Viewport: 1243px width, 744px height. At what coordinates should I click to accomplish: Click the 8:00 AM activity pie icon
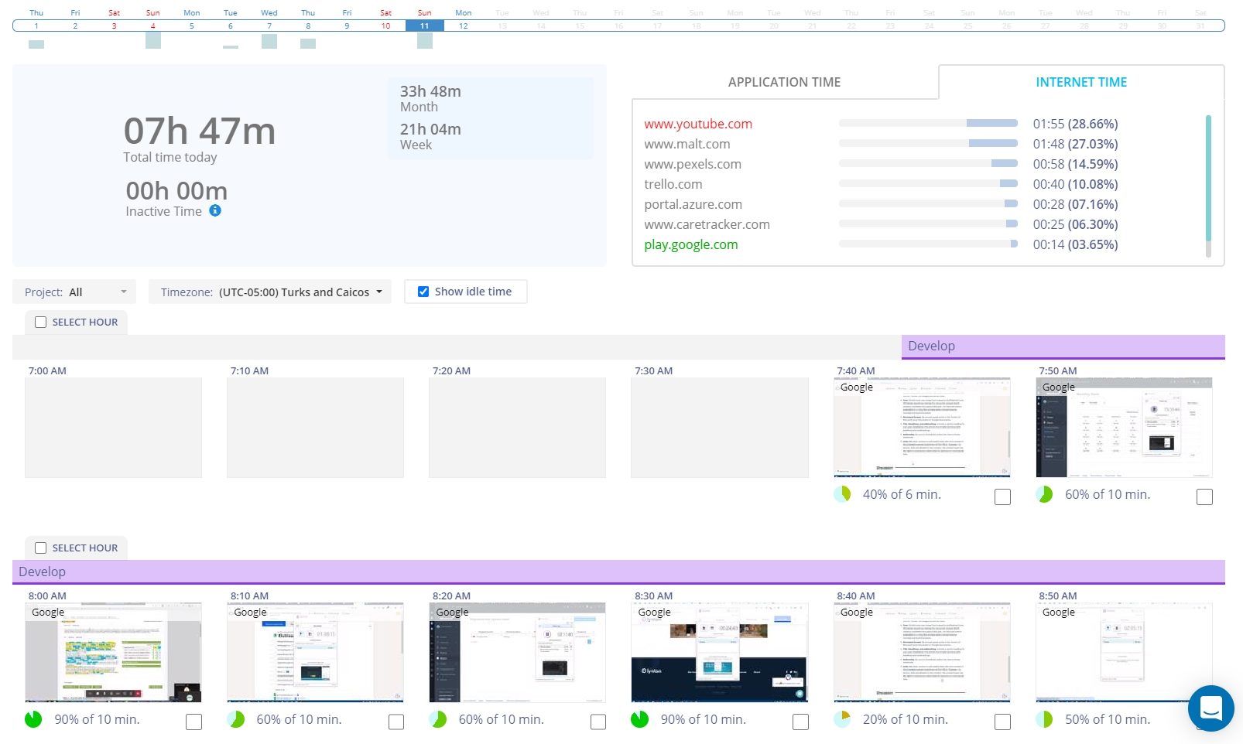tap(33, 719)
